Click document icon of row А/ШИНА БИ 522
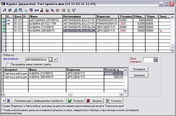This screenshot has height=116, width=176. [x=4, y=24]
